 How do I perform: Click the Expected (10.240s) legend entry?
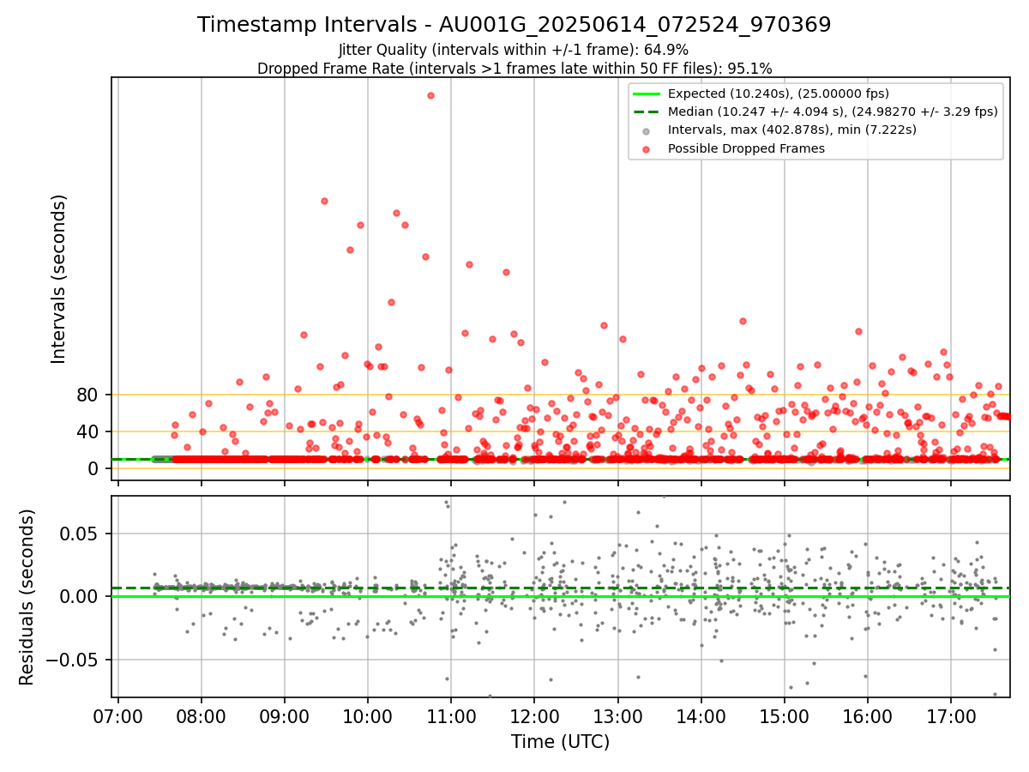(779, 93)
